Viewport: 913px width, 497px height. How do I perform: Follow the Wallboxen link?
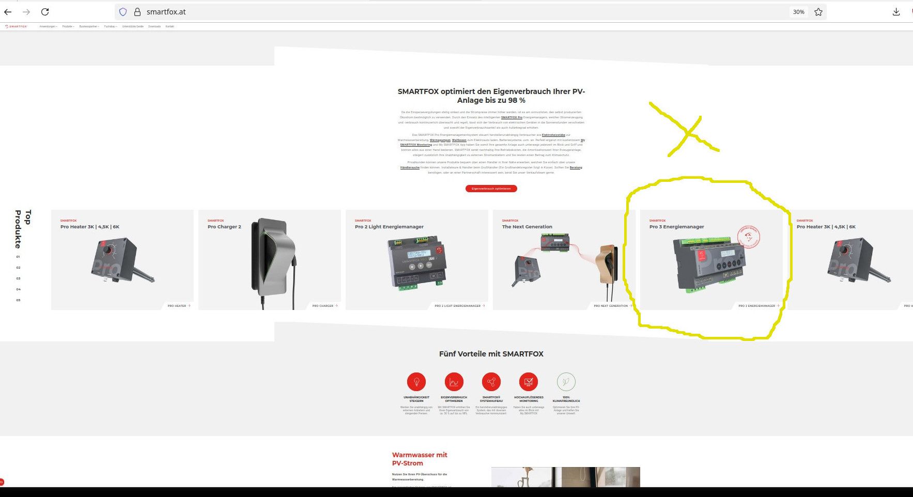click(x=459, y=140)
